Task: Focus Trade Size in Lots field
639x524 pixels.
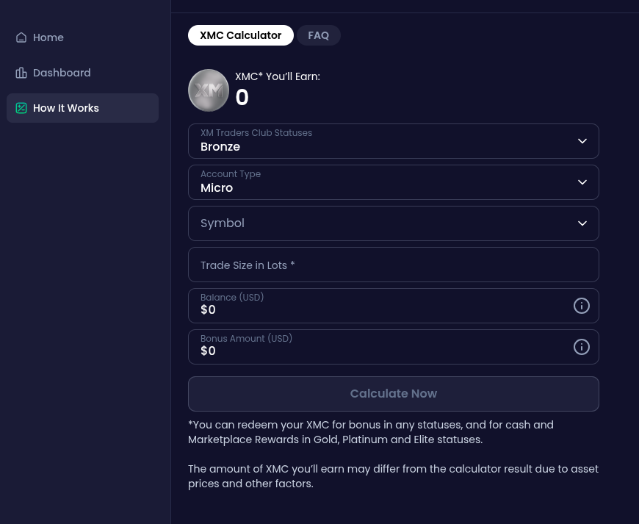Action: [393, 265]
